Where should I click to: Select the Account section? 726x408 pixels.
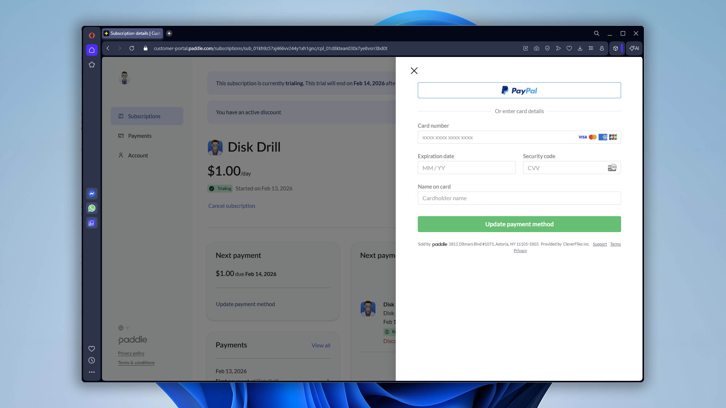(138, 155)
